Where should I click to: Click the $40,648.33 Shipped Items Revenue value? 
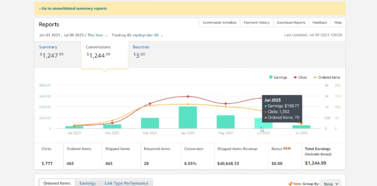pyautogui.click(x=228, y=164)
